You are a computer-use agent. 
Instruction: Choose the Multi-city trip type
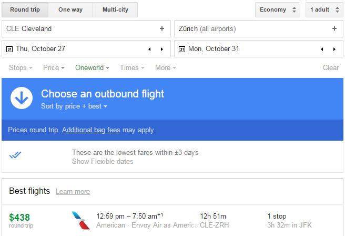(115, 9)
